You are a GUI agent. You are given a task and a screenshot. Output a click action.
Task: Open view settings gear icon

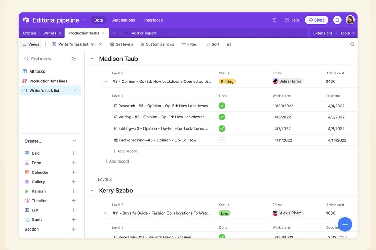[x=74, y=59]
